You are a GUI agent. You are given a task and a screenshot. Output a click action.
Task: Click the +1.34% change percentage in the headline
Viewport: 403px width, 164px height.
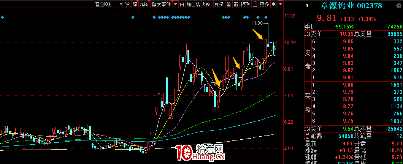pos(367,19)
